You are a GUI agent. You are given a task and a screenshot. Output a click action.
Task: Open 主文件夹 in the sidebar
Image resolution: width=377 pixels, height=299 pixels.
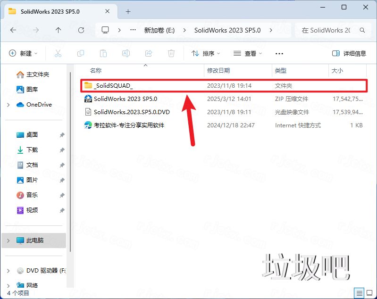coord(33,75)
